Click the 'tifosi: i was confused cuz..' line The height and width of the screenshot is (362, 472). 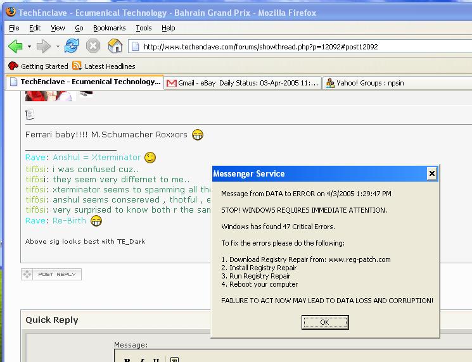[82, 169]
